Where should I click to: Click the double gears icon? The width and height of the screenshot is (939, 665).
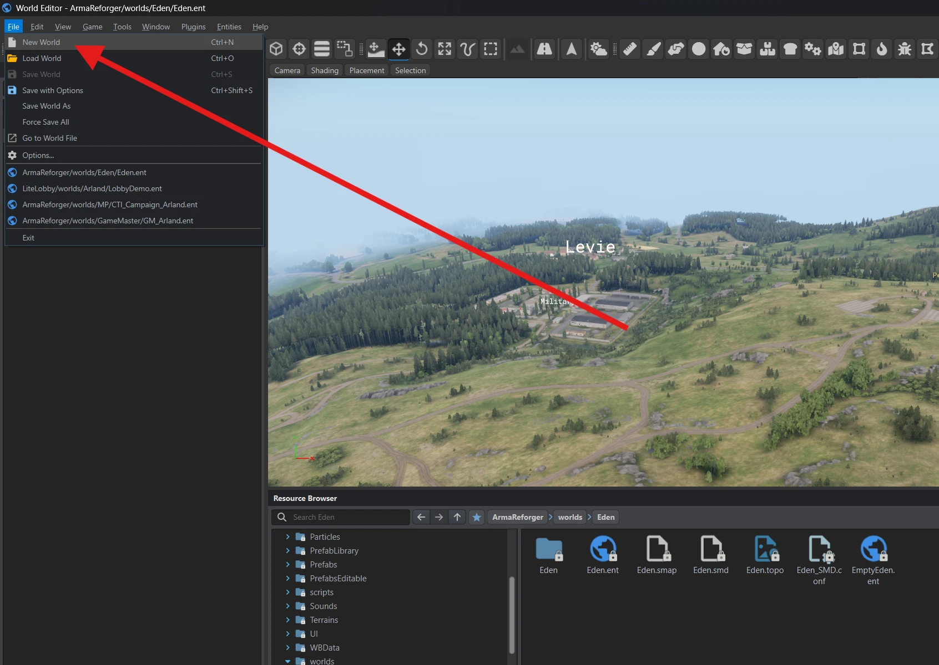click(813, 49)
